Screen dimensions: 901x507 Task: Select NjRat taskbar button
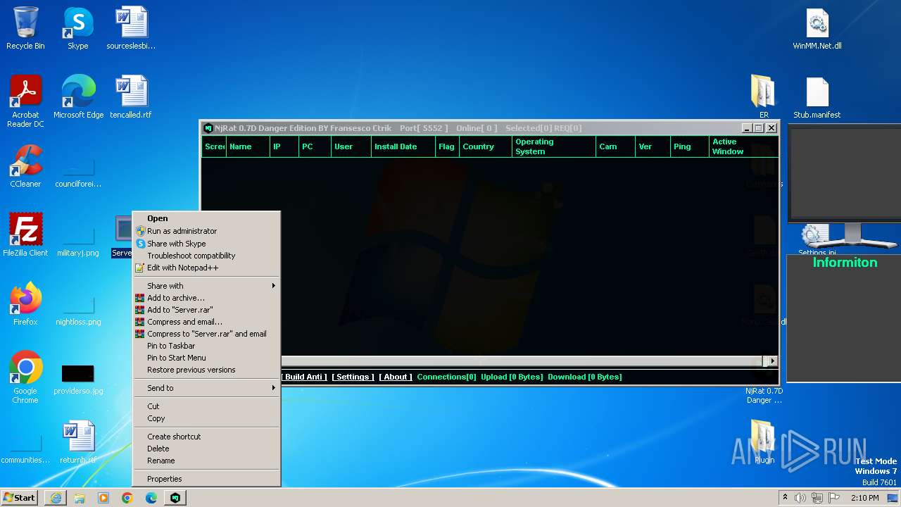pyautogui.click(x=175, y=498)
